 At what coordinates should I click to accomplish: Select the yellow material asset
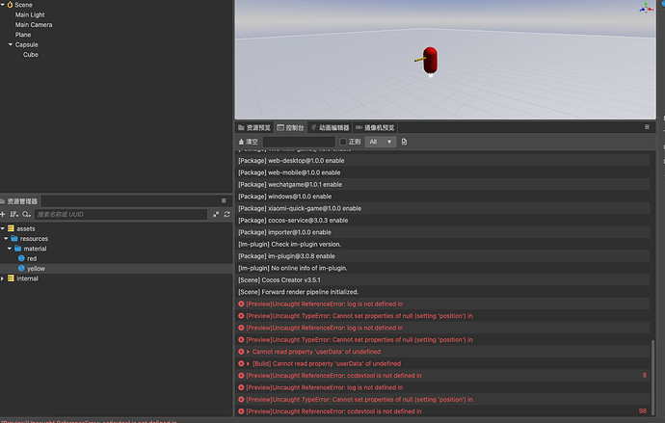[x=36, y=269]
